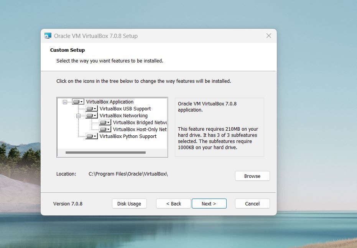Open VirtualBox Bridged Networking feature dropdown
This screenshot has height=248, width=357.
coord(105,122)
